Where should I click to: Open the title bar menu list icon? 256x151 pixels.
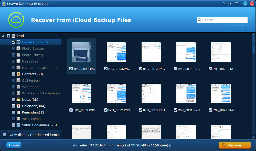click(236, 4)
